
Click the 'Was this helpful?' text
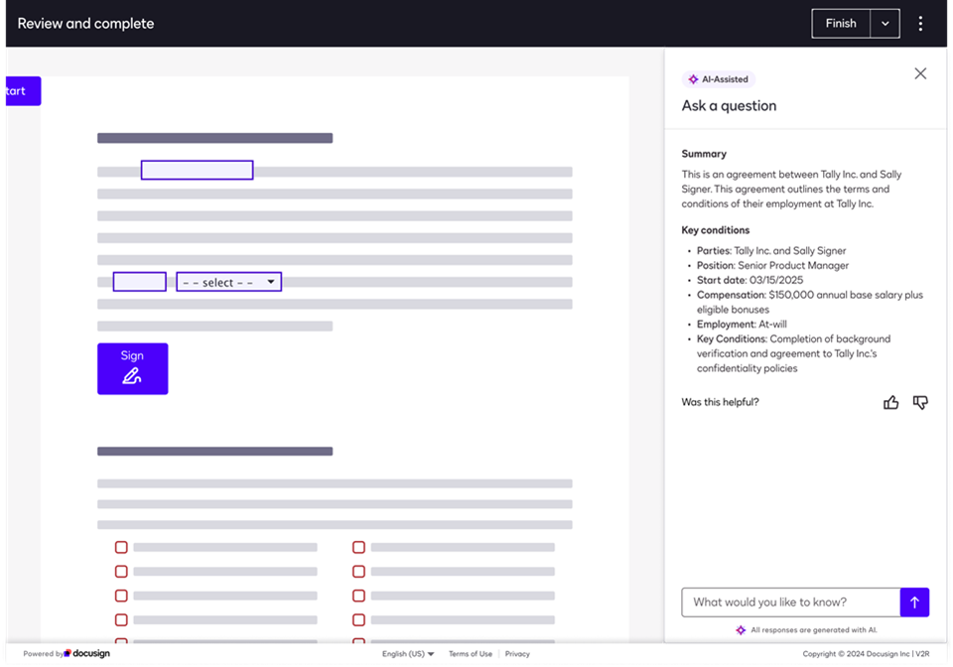tap(721, 402)
